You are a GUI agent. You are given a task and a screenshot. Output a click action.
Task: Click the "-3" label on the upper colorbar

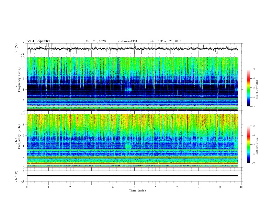tap(253, 69)
